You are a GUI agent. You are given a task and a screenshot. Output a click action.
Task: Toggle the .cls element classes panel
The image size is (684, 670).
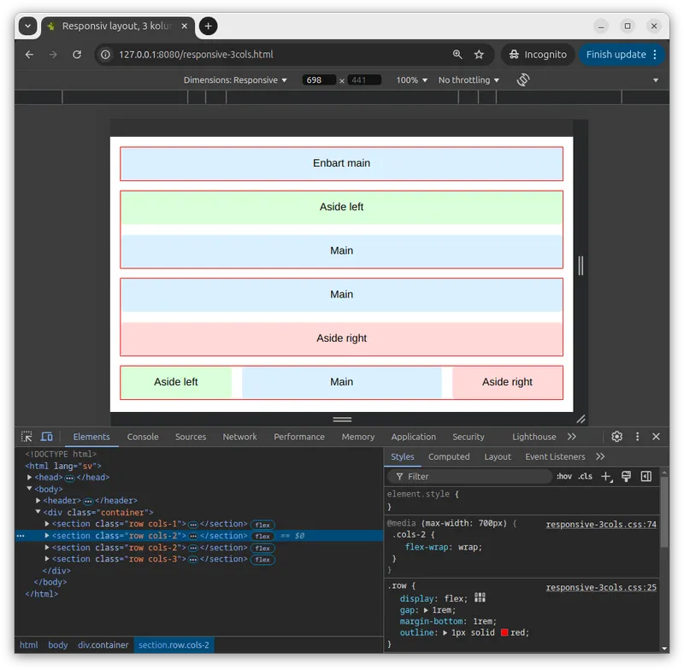pos(585,477)
